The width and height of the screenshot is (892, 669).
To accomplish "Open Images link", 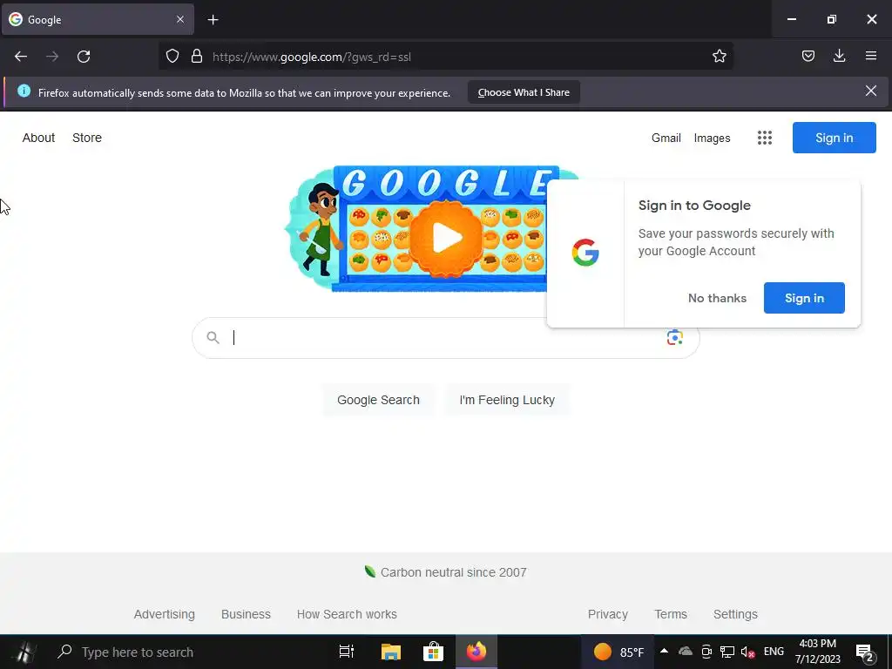I will point(712,138).
